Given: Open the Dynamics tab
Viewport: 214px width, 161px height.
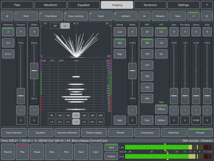Looking at the screenshot, I should click(150, 5).
